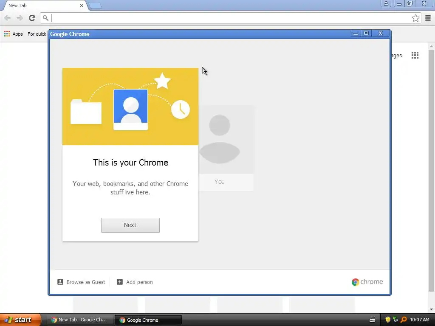Click the security shield tray icon

388,320
